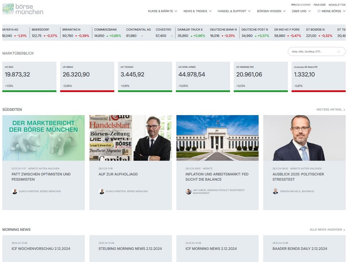
Task: Open the UC TECDAX index card
Action: [x=145, y=77]
